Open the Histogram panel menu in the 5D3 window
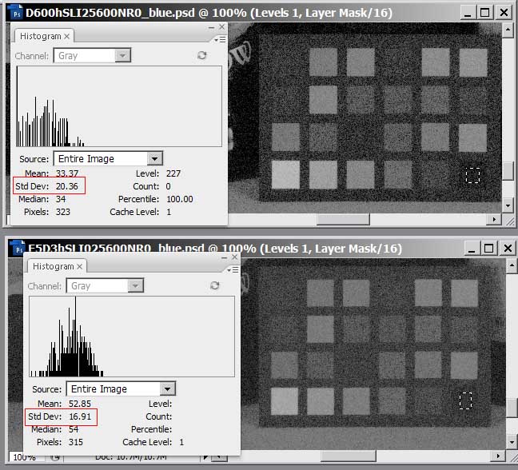Image resolution: width=518 pixels, height=470 pixels. coord(233,269)
